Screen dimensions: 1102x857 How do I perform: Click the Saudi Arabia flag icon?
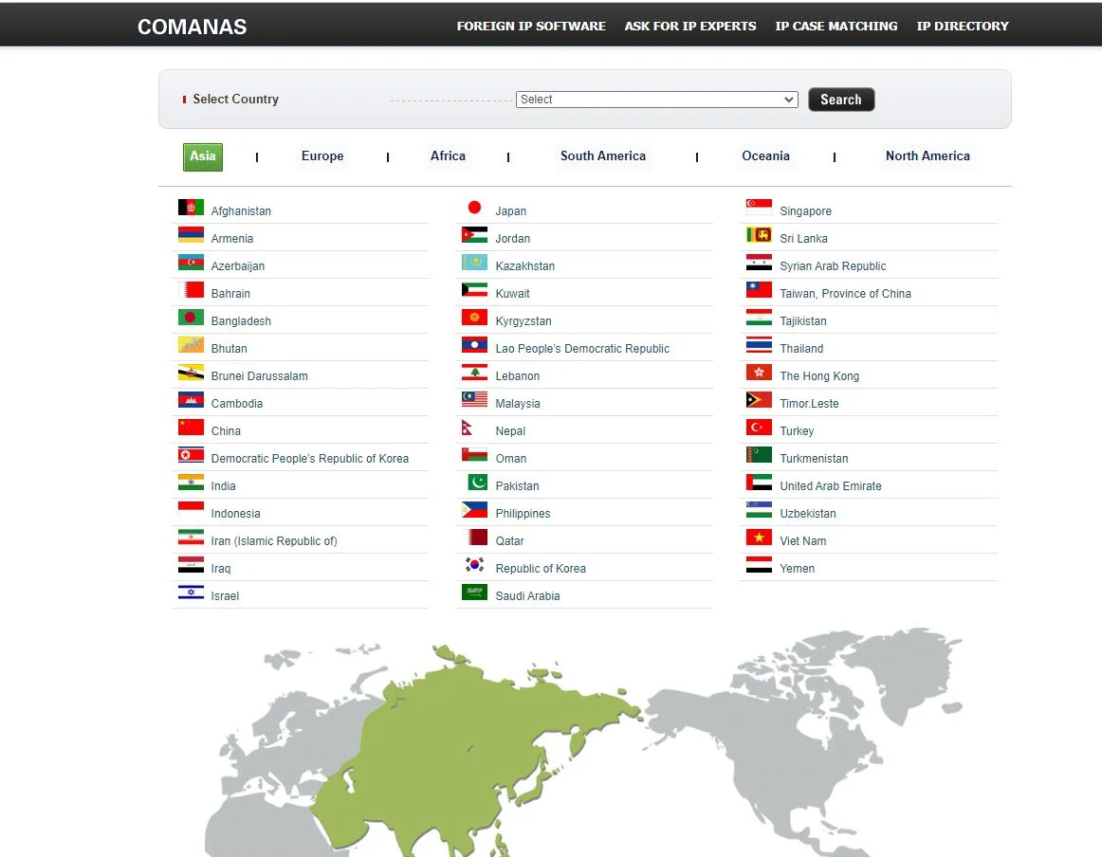pos(474,593)
